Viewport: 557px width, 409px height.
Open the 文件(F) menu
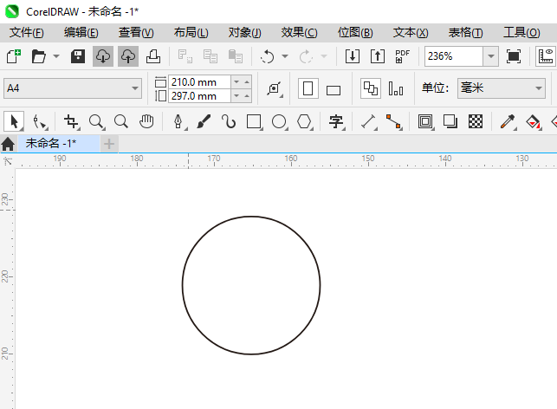(26, 33)
